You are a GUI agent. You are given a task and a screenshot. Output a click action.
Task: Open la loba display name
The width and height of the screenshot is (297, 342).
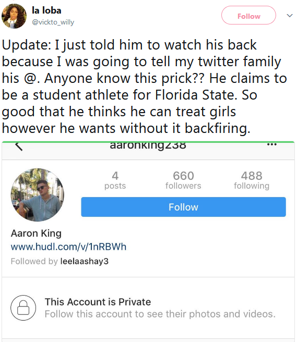46,10
